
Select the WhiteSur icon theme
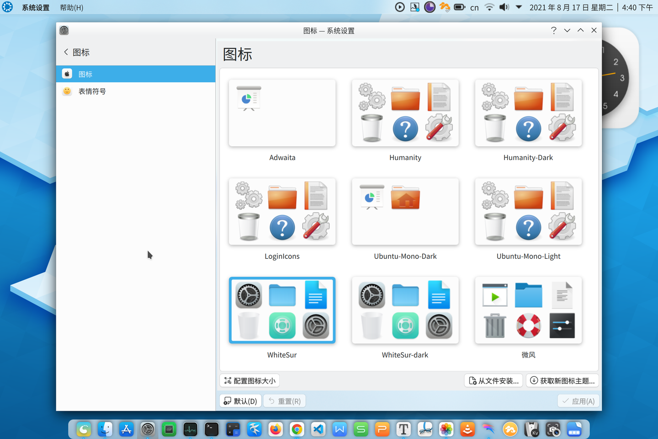(282, 310)
